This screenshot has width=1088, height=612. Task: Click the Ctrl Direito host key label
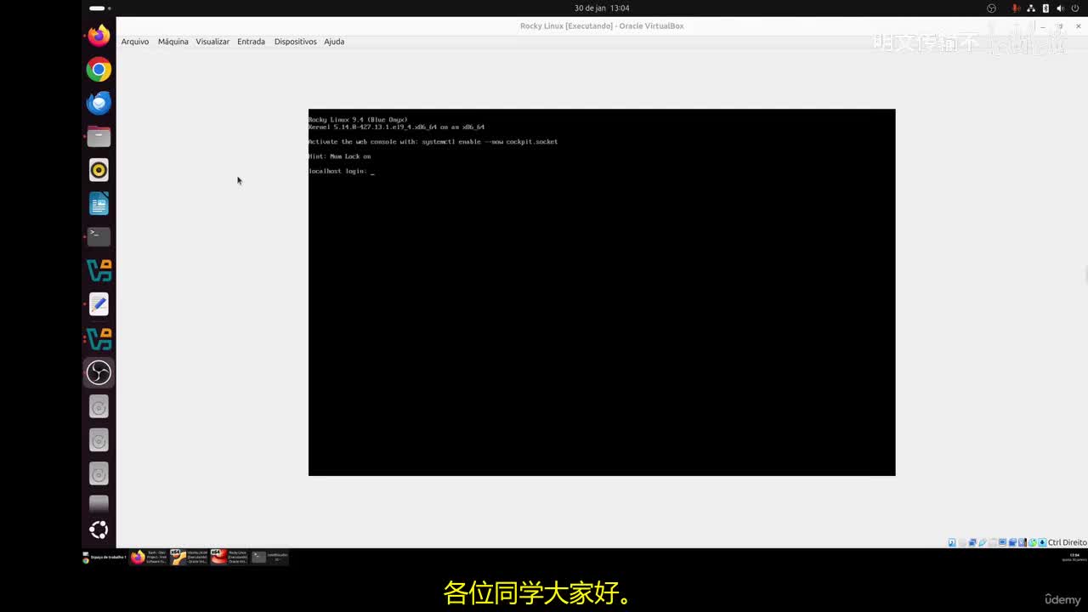1068,542
